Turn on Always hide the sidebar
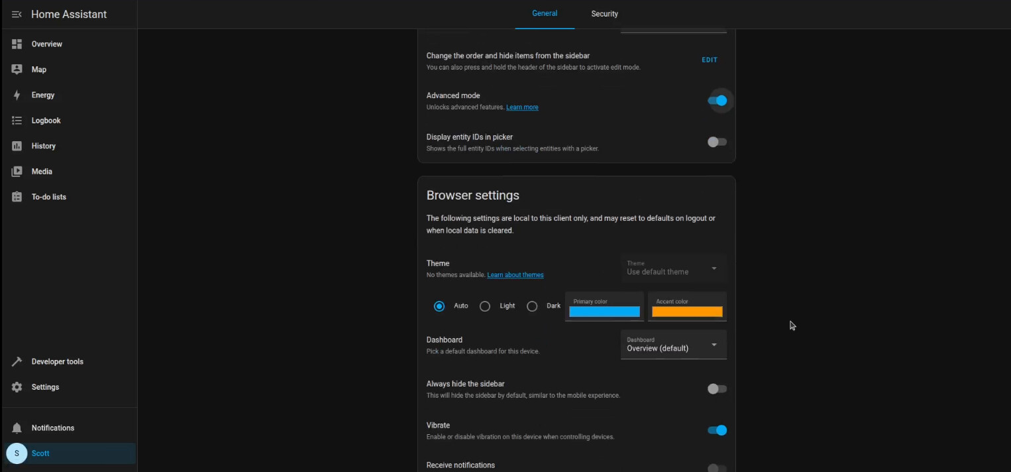The height and width of the screenshot is (472, 1011). [718, 389]
